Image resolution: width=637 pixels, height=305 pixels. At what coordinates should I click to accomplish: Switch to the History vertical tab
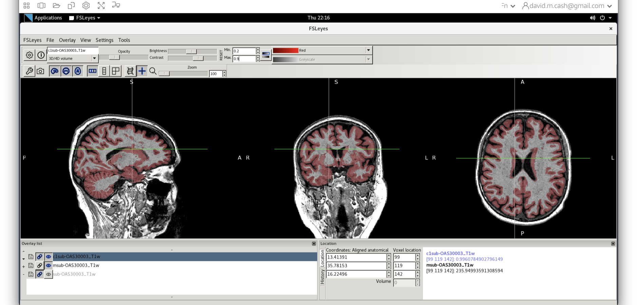[x=323, y=277]
